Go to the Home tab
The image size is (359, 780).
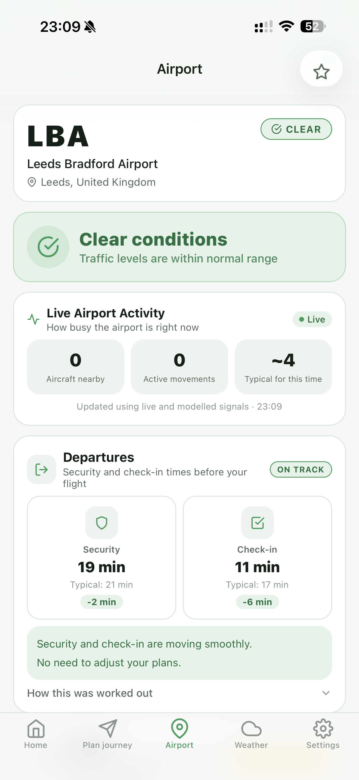click(36, 734)
